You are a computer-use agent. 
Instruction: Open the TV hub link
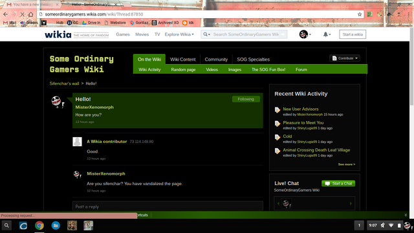click(x=157, y=34)
